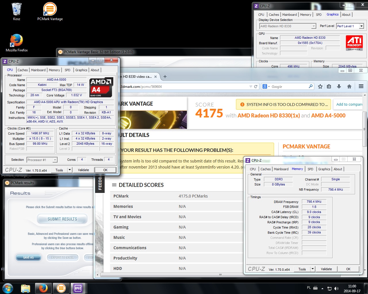This screenshot has width=368, height=294.
Task: Click the Firefox address bar
Action: pos(184,86)
